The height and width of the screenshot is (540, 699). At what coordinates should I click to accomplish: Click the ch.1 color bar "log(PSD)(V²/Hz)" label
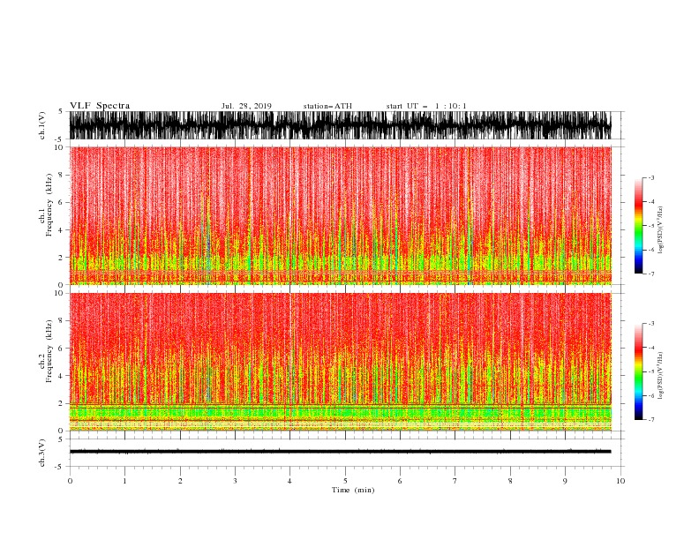(661, 230)
